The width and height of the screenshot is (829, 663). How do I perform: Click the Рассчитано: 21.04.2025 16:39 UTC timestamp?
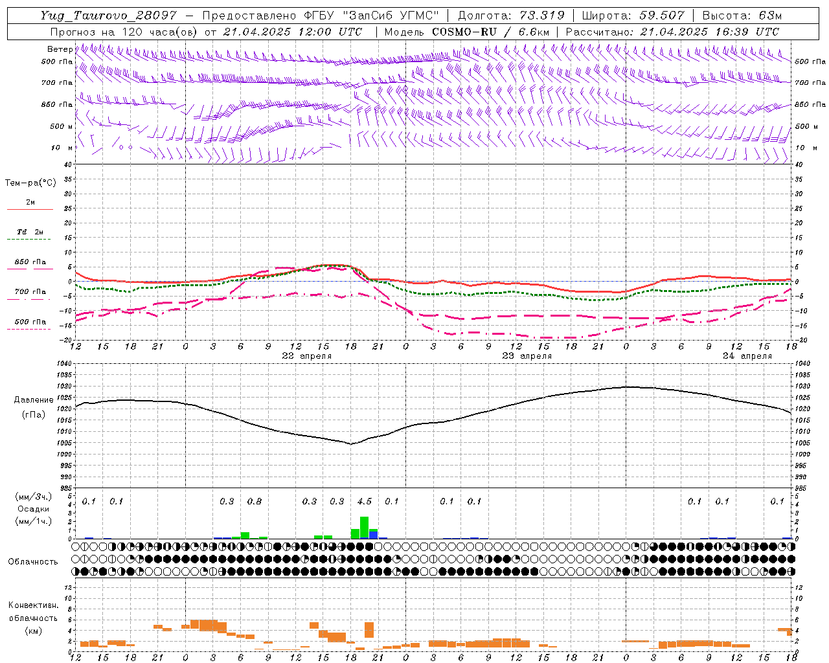pos(672,32)
